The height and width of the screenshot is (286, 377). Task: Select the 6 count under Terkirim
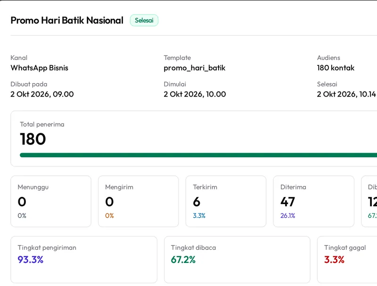(197, 202)
